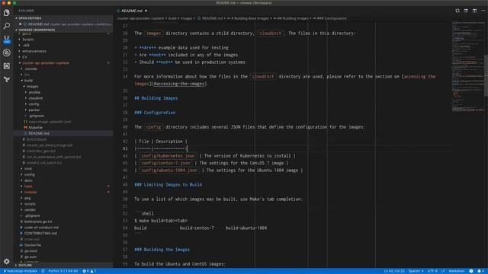
Task: Expand the hack folder
Action: [x=28, y=186]
